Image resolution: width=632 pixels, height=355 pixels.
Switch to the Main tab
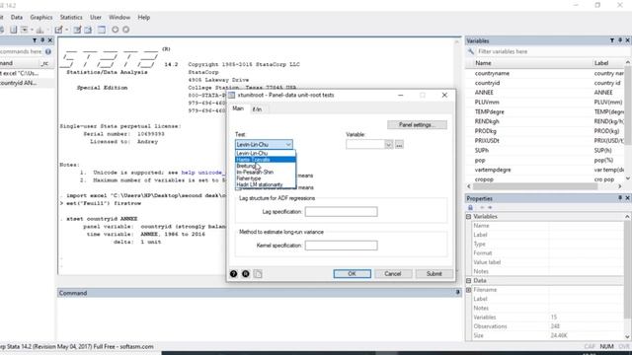point(238,108)
